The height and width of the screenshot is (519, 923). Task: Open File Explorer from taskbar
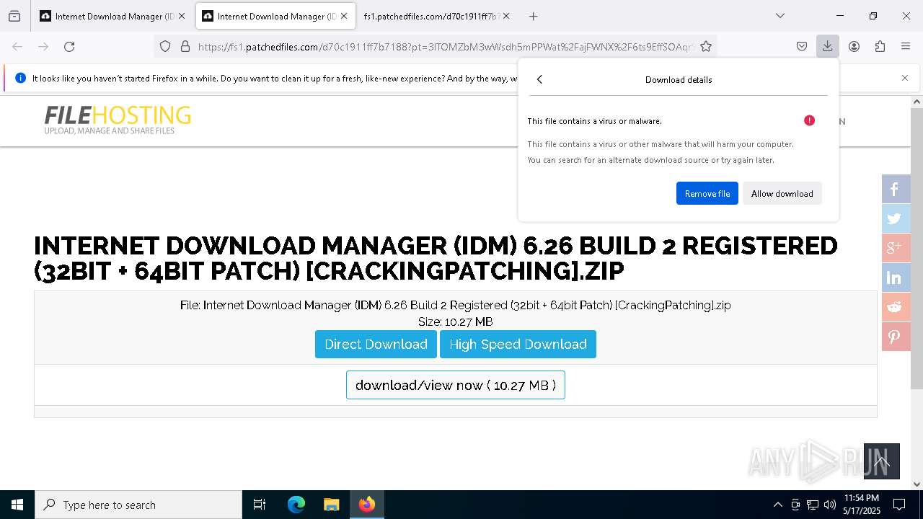[331, 505]
